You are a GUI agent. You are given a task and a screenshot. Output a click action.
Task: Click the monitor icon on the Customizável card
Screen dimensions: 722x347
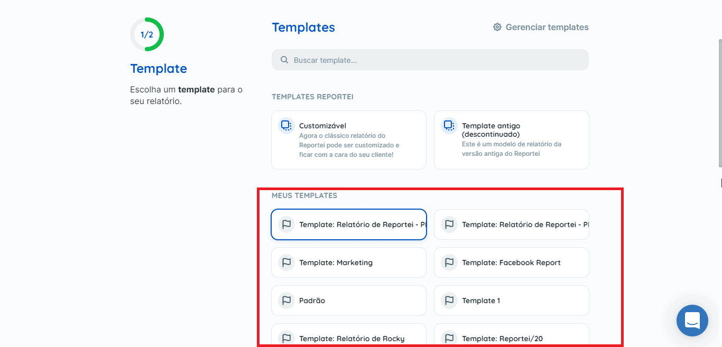(286, 125)
